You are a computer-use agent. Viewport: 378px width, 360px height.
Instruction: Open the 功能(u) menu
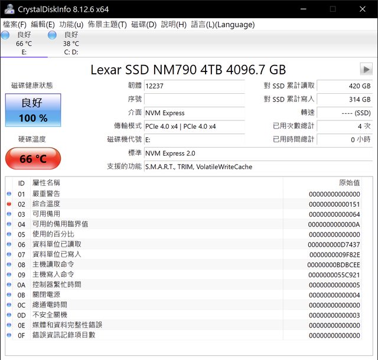pyautogui.click(x=71, y=24)
